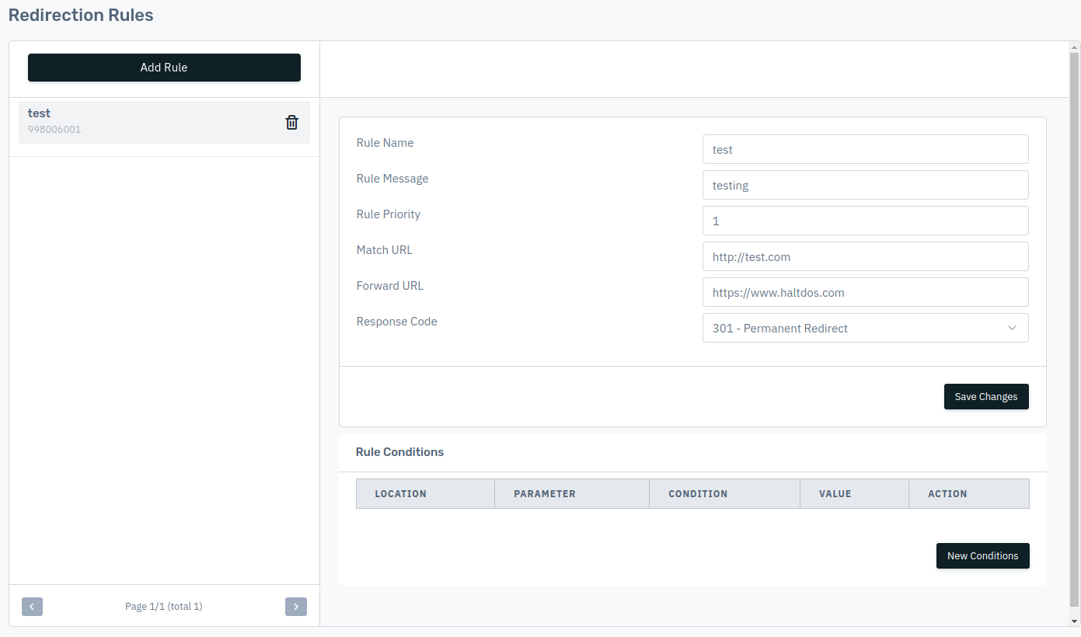Screen dimensions: 1081x637
Task: Click the vertical scrollbar thumb
Action: 1075,330
